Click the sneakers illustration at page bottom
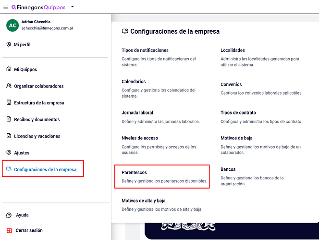This screenshot has width=319, height=240. coord(188,227)
